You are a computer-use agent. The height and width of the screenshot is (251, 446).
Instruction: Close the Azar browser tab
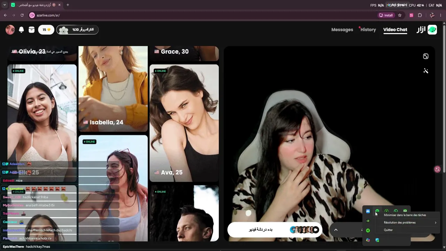pyautogui.click(x=60, y=5)
